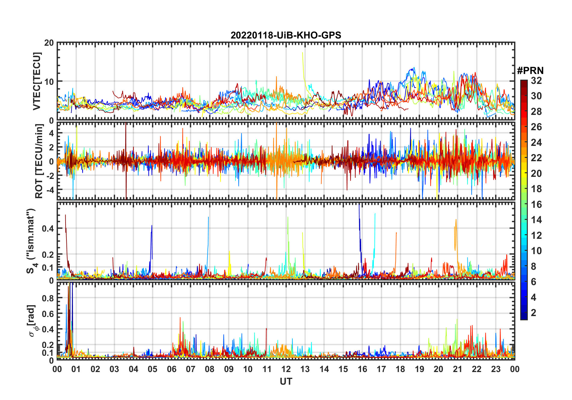Image resolution: width=572 pixels, height=400 pixels.
Task: Select x-axis hour tick label 23
Action: pos(496,369)
